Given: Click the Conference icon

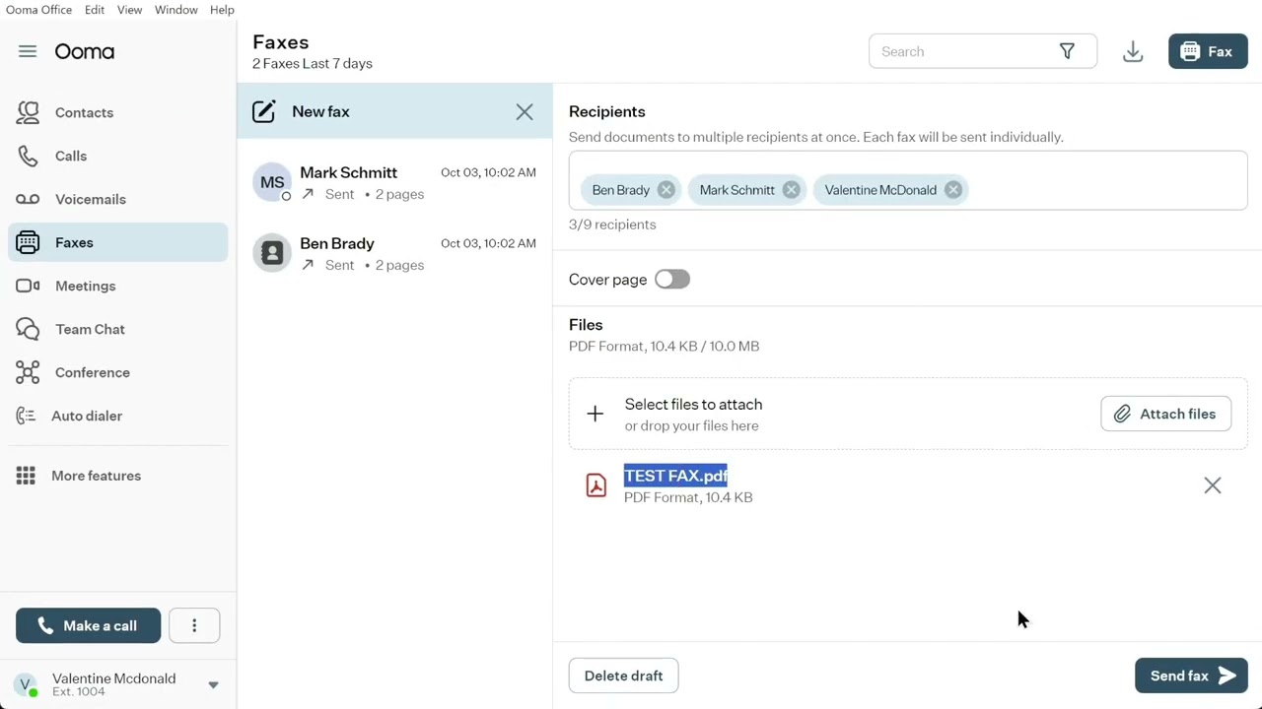Looking at the screenshot, I should [28, 372].
